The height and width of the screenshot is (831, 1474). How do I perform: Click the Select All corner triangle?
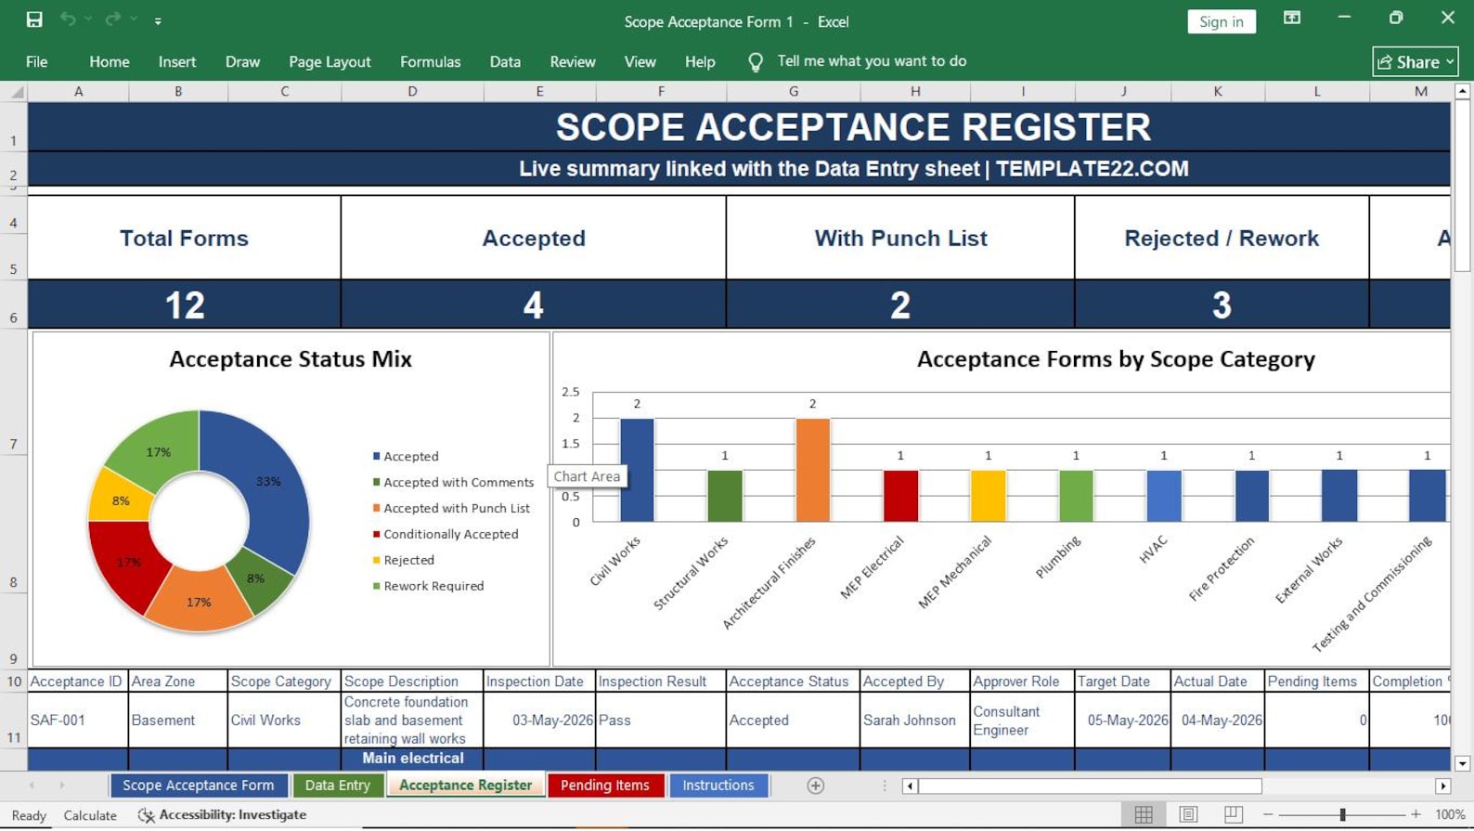click(x=17, y=92)
